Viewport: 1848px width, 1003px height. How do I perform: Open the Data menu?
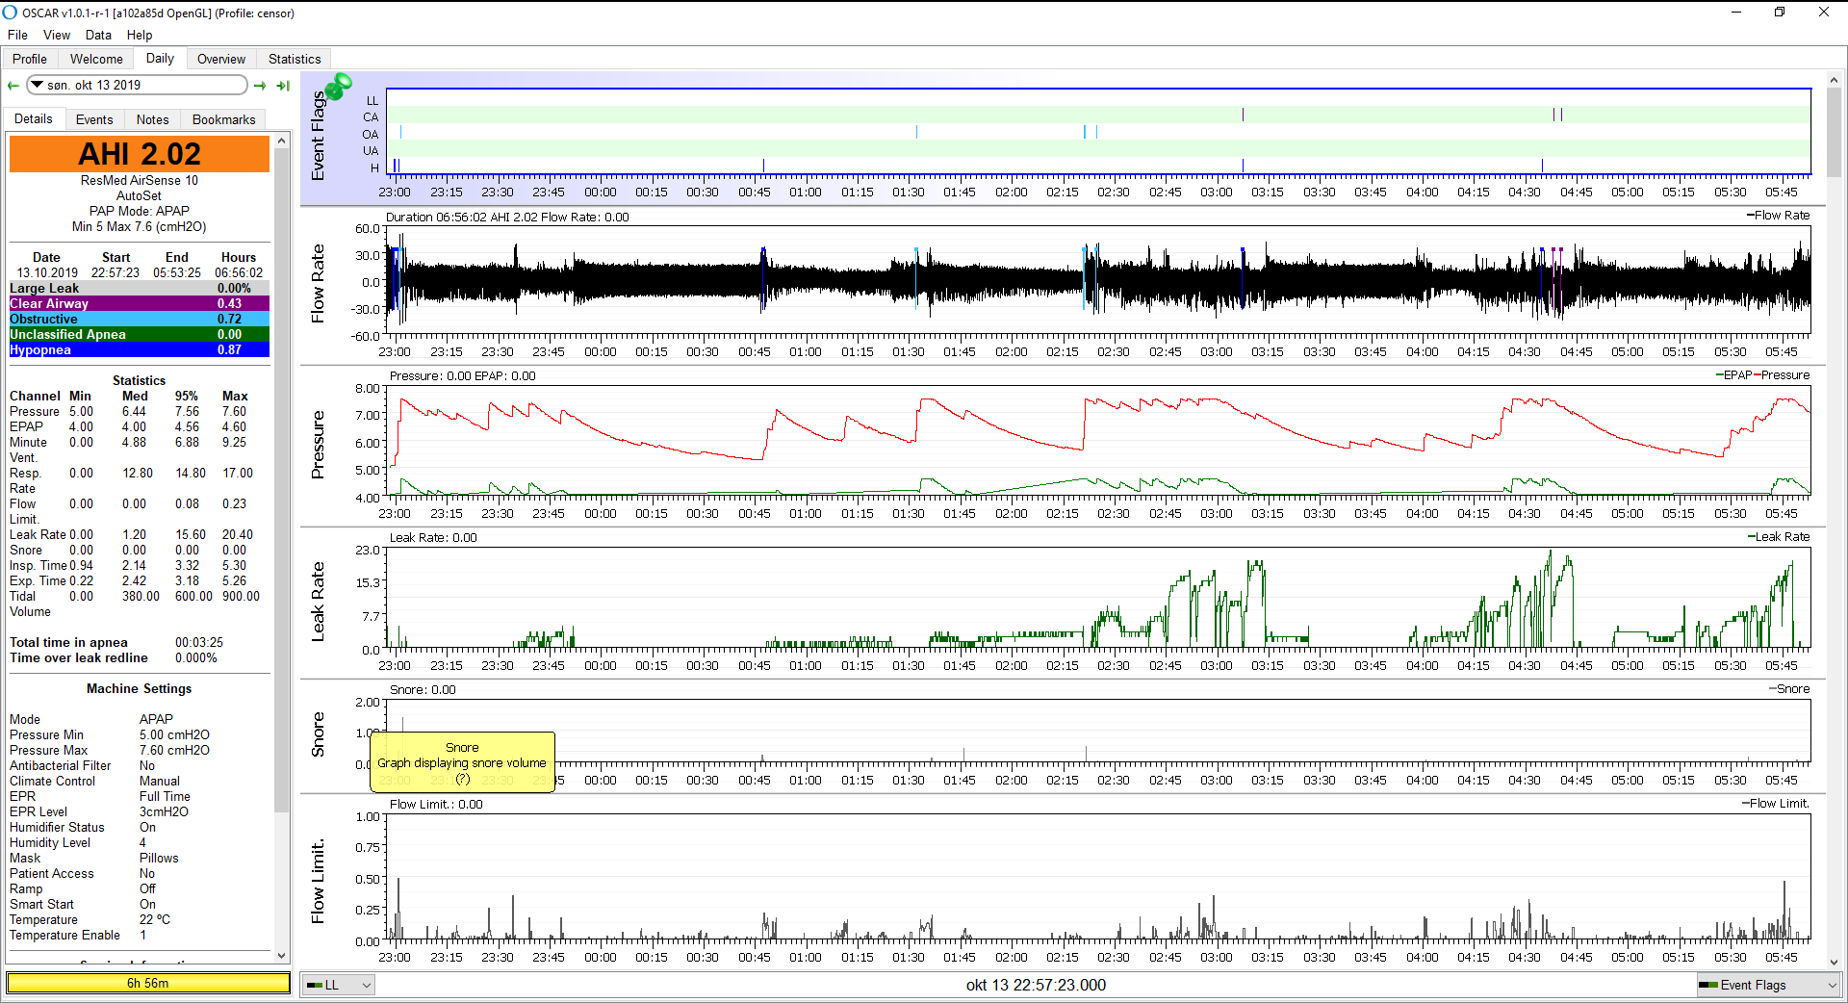98,35
